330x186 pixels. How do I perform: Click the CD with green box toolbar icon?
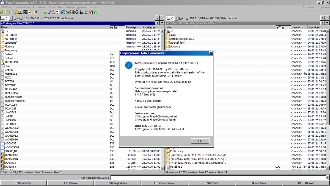pyautogui.click(x=45, y=12)
